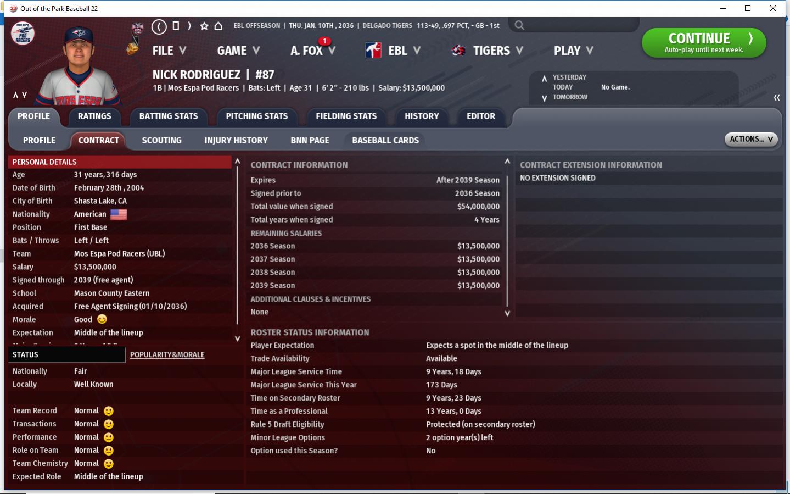Go back with the circled left arrow
790x494 pixels.
[x=159, y=26]
